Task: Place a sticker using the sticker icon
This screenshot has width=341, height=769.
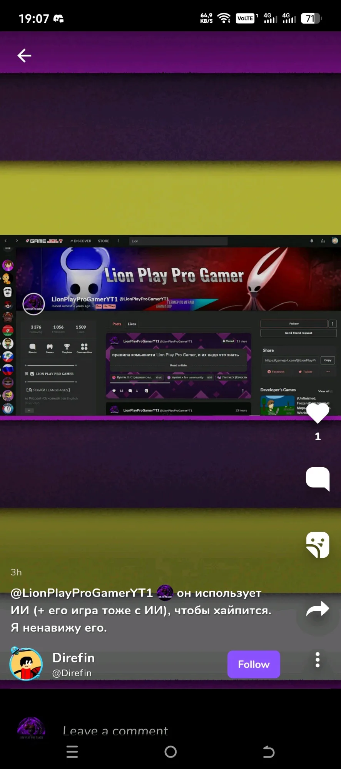Action: point(318,545)
